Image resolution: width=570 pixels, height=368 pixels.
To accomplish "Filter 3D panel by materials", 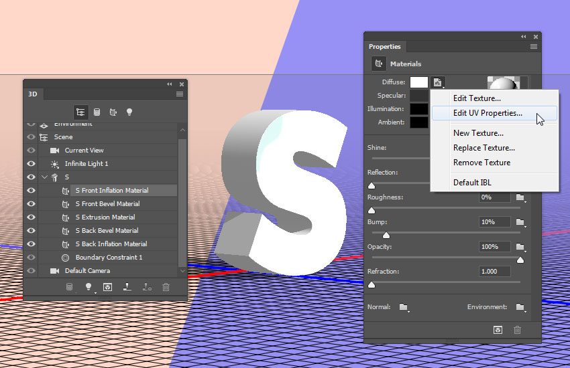I will point(113,112).
